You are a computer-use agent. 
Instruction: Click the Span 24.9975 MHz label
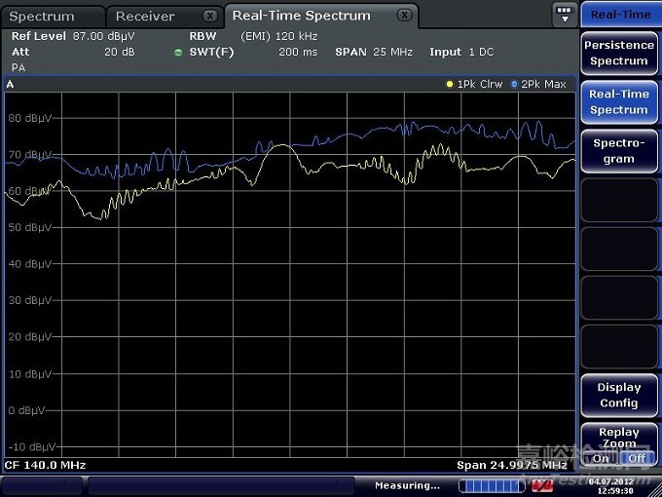pyautogui.click(x=511, y=465)
